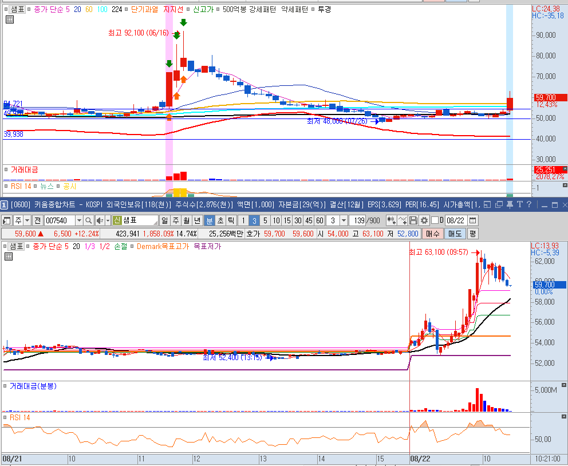Choose the 30 minute interval button
This screenshot has height=466, width=568.
pos(298,220)
